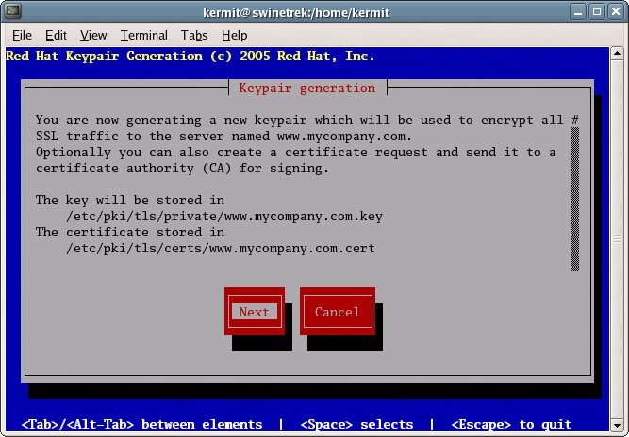The image size is (629, 437).
Task: Click the '/etc/pki/tls/certs/www.mycompany.com.cert' path
Action: tap(221, 249)
